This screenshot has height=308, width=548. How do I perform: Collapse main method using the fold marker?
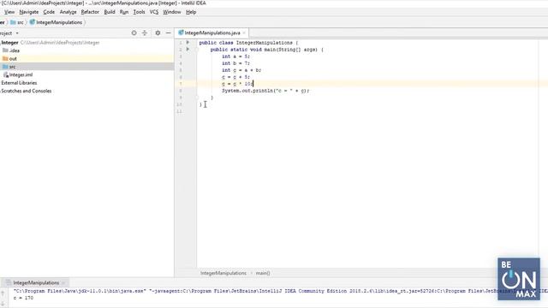pyautogui.click(x=197, y=50)
